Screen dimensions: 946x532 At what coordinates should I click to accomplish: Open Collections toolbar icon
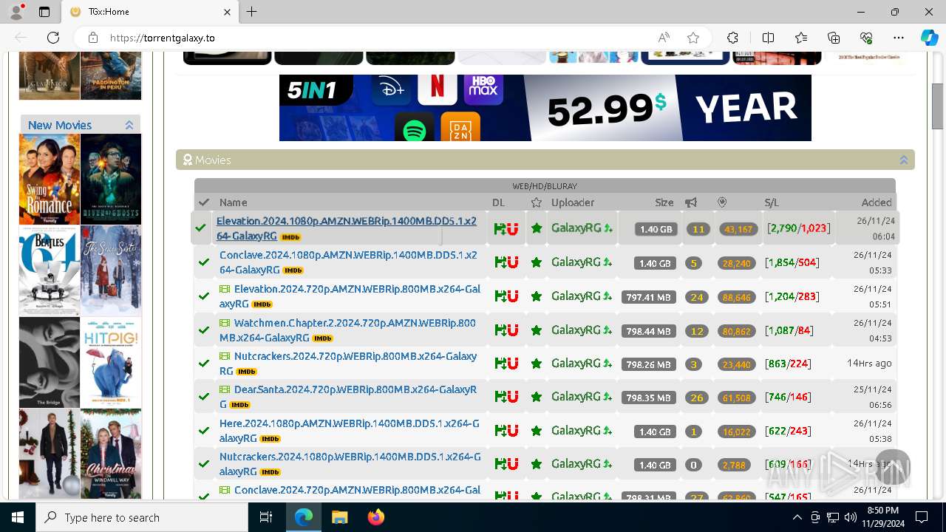(834, 38)
